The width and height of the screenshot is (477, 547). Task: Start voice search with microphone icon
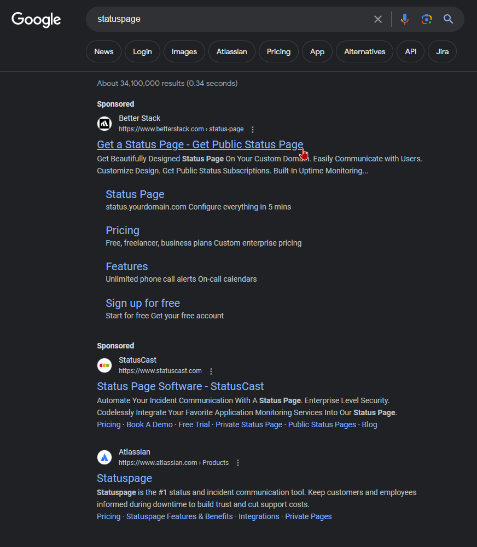[404, 19]
